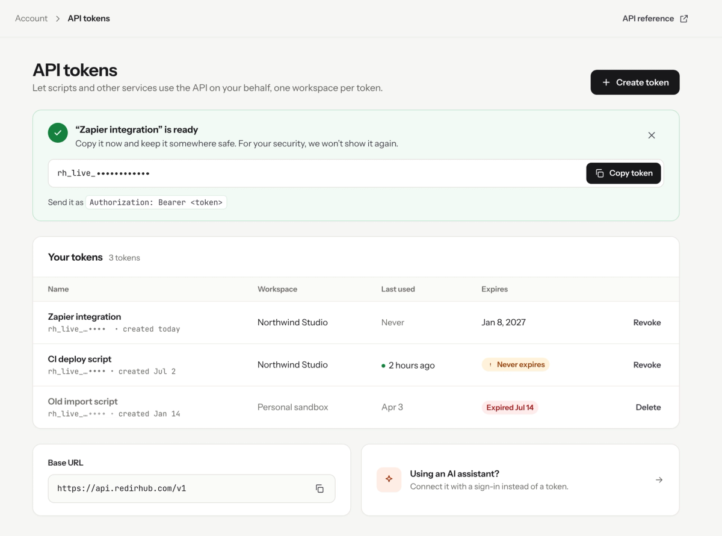
Task: Click the green checkmark success icon
Action: 58,133
